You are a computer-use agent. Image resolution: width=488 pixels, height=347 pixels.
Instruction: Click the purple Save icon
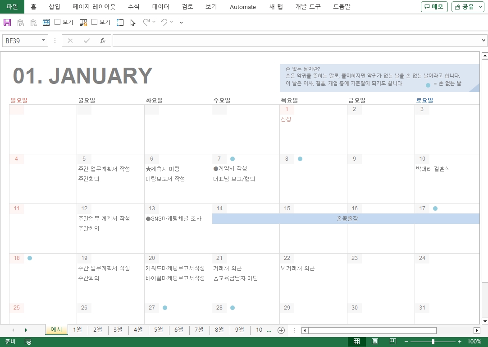point(7,22)
